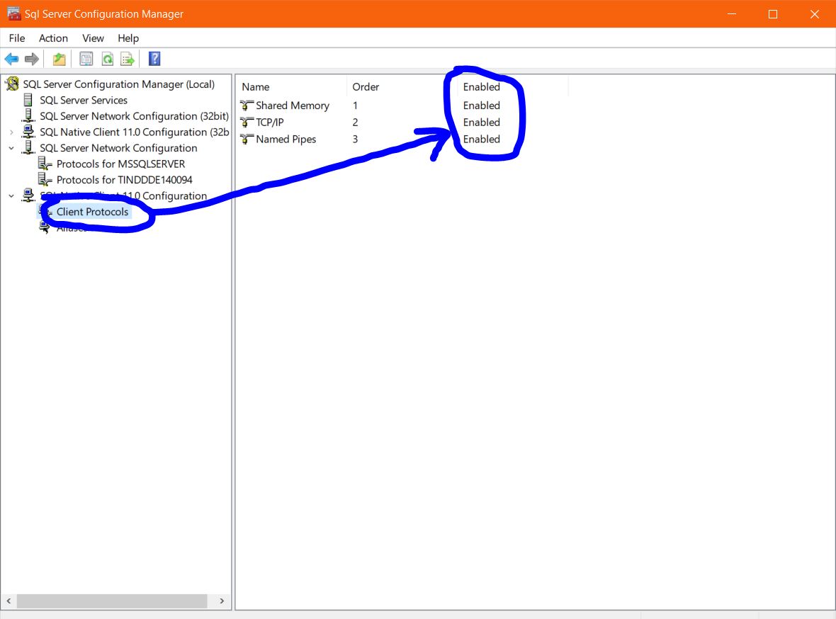Select the TCP/IP protocol row
The image size is (836, 619).
pos(270,123)
